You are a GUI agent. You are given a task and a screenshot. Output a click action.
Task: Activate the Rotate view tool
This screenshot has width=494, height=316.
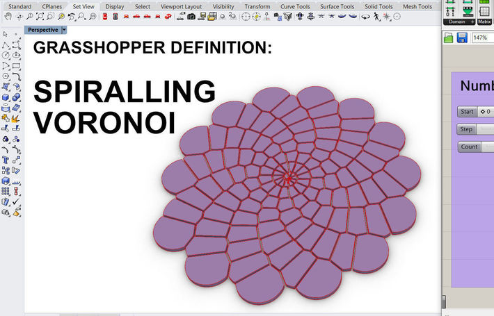[x=19, y=17]
